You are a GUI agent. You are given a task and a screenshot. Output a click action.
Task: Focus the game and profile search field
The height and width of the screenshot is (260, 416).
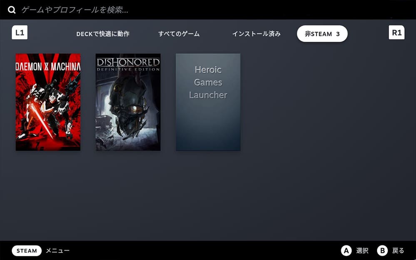(x=208, y=10)
